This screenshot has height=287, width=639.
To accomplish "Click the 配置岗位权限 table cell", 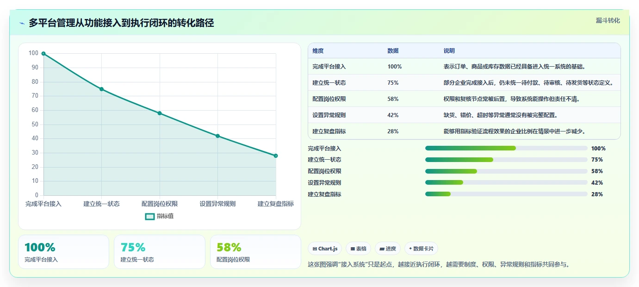I will [329, 99].
